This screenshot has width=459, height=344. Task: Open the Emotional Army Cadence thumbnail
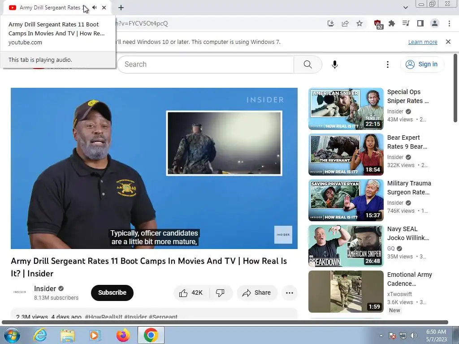click(x=346, y=291)
